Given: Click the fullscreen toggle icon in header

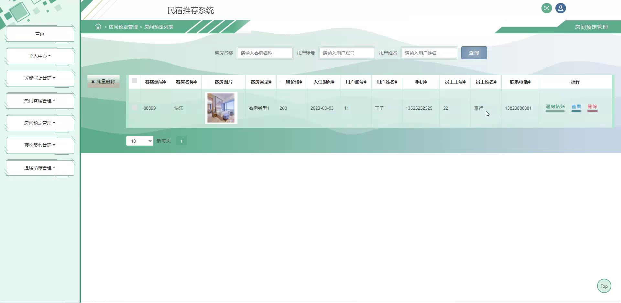Looking at the screenshot, I should 547,8.
